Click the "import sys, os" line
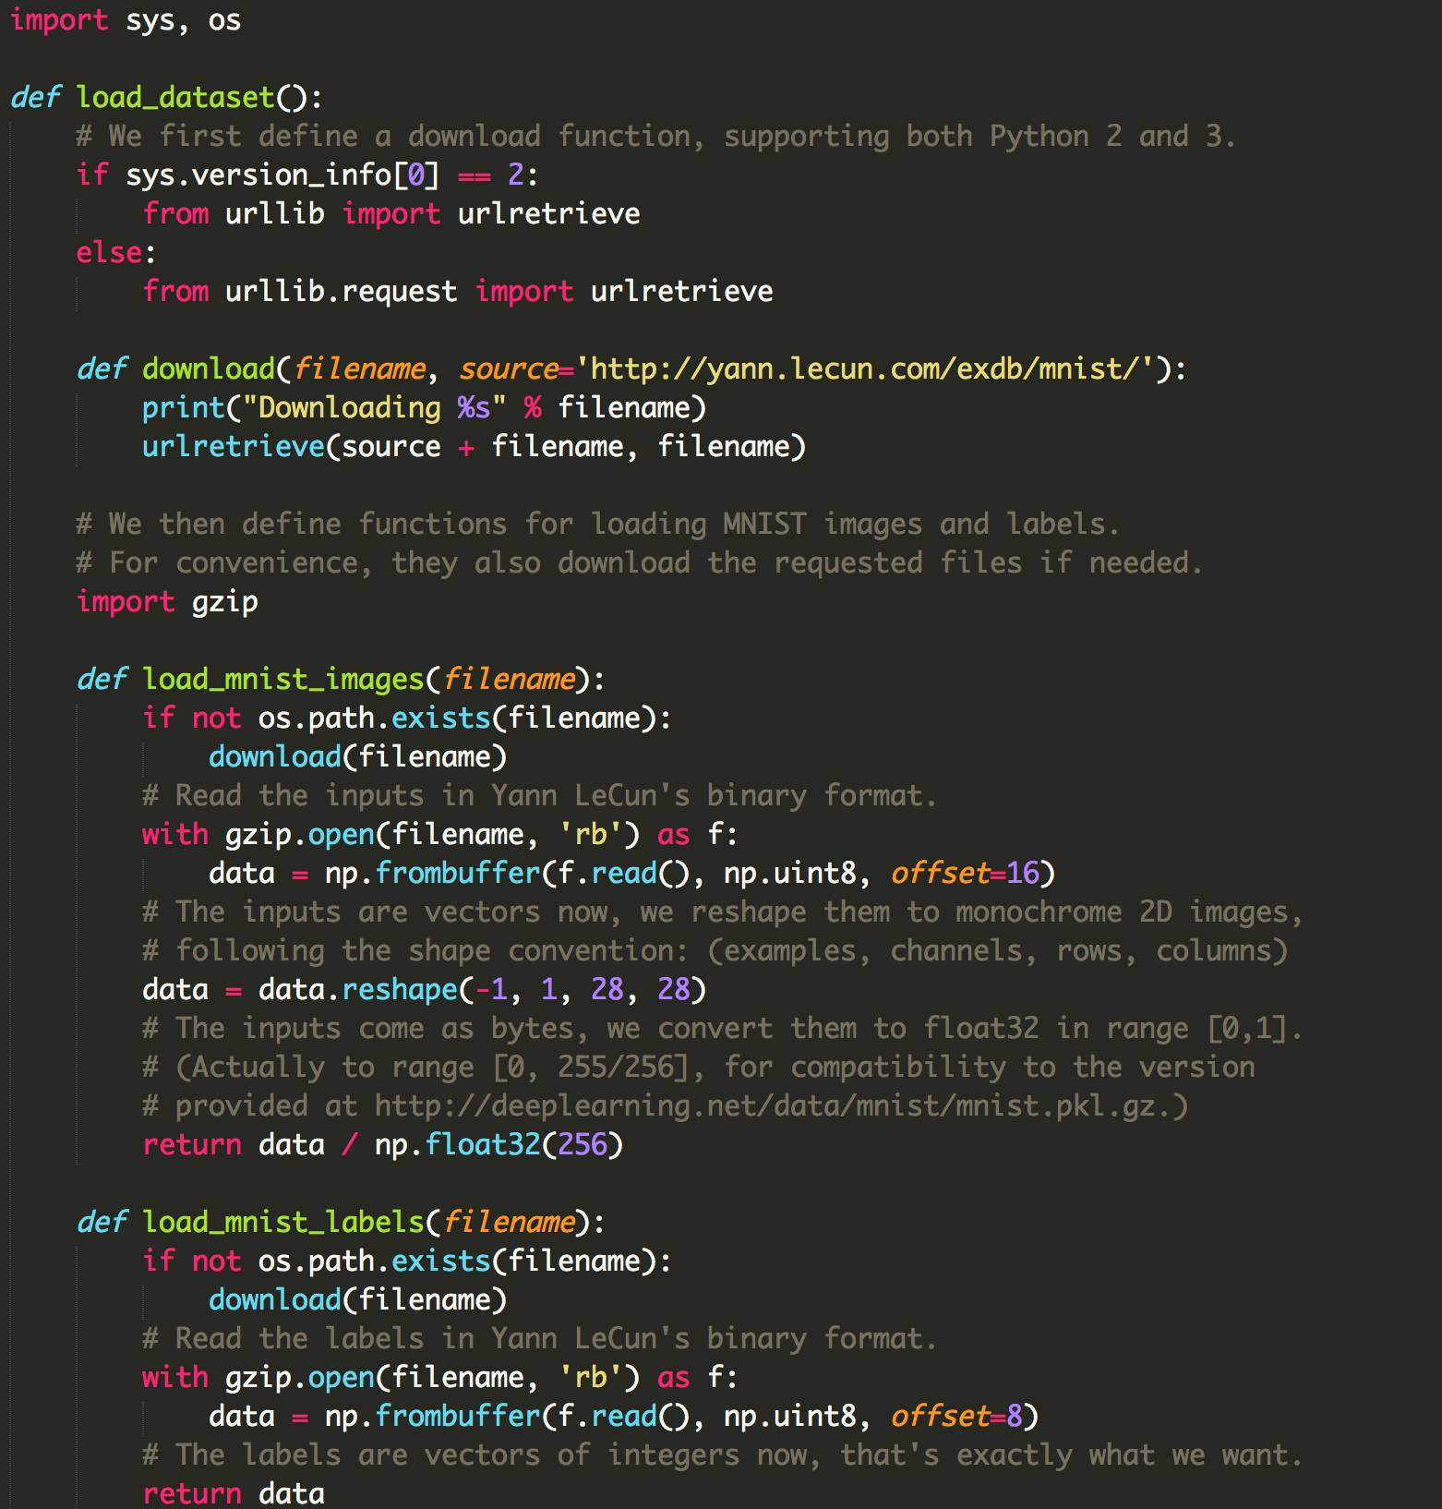Image resolution: width=1442 pixels, height=1509 pixels. [126, 19]
